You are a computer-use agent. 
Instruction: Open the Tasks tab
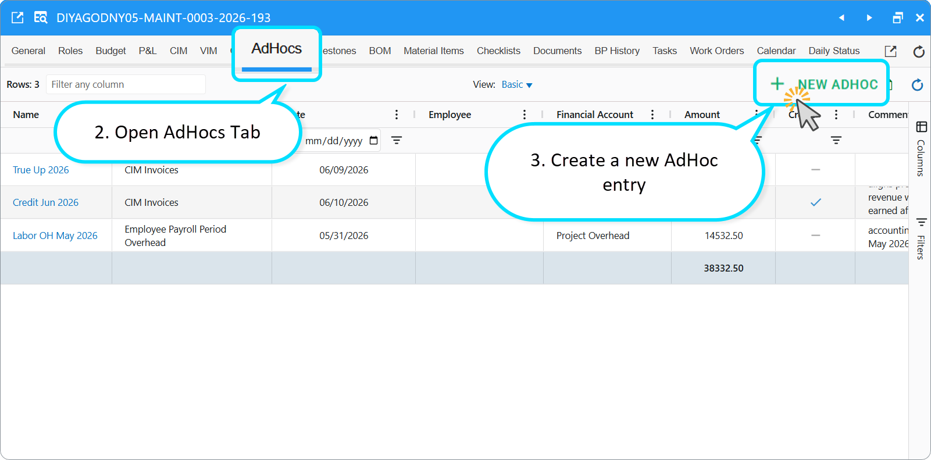[665, 51]
